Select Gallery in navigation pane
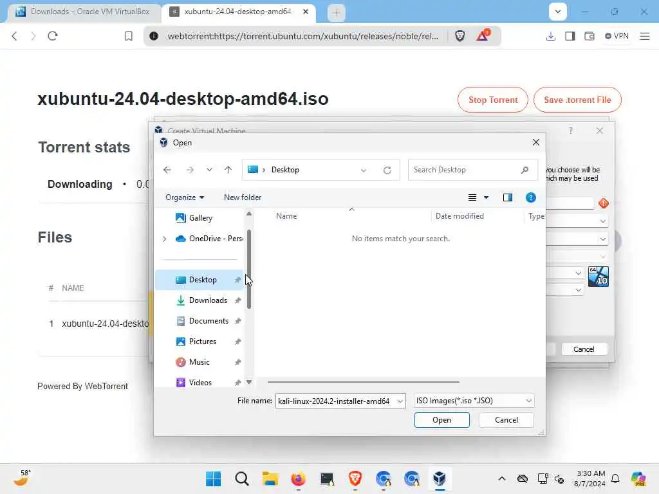This screenshot has width=659, height=494. click(x=201, y=217)
